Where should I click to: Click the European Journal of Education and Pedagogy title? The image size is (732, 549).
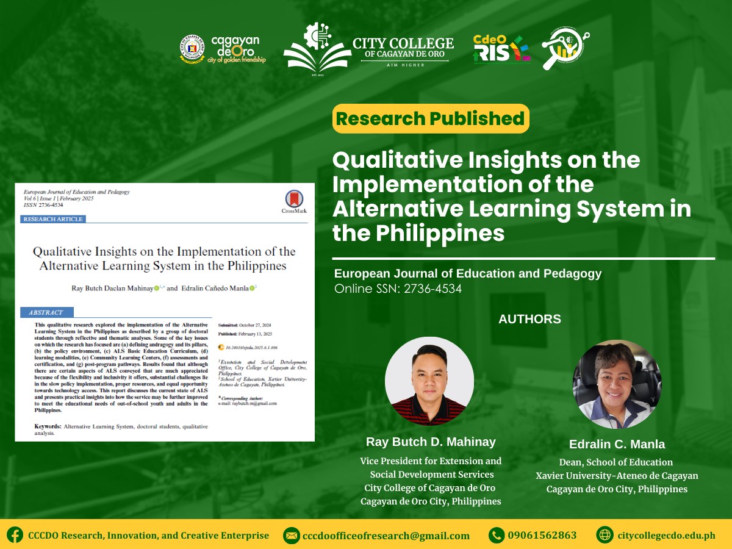[x=467, y=273]
